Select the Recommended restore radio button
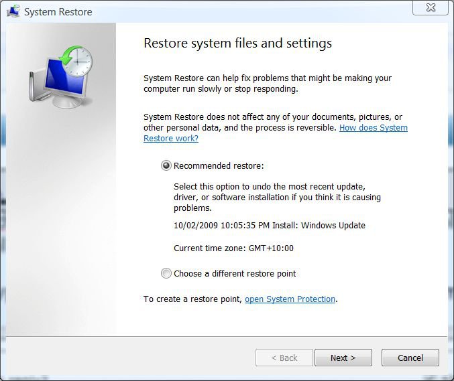The height and width of the screenshot is (381, 454). (x=166, y=165)
